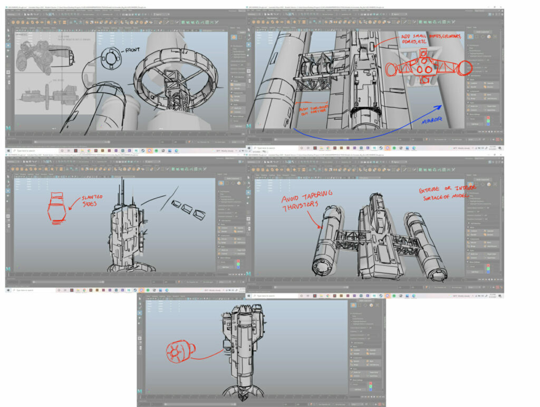Click Vertex selection icon in MIRROR-annotated window's Modeling Toolkit
This screenshot has width=540, height=407.
(477, 36)
